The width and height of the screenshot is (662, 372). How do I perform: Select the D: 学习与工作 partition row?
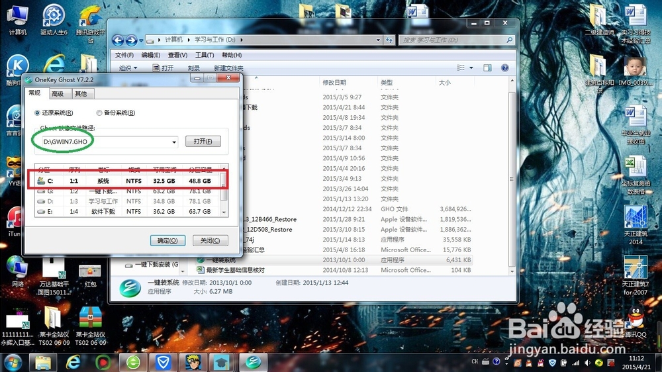(x=127, y=201)
